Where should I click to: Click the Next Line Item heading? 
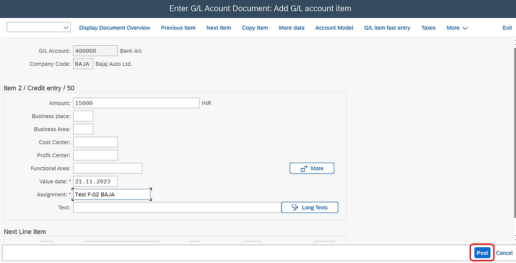click(x=25, y=232)
